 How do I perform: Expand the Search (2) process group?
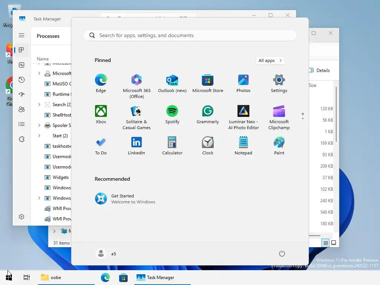point(39,104)
